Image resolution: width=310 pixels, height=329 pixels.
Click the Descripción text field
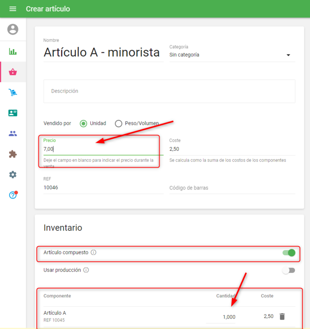pos(169,91)
